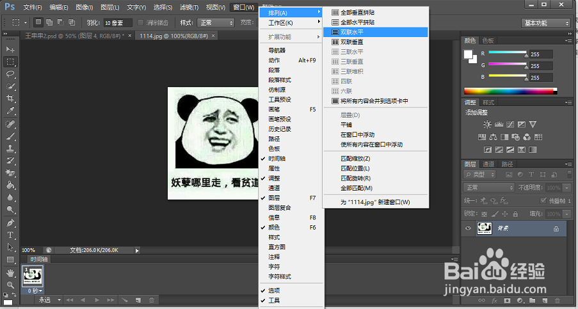The height and width of the screenshot is (309, 578).
Task: Toggle the 传播帧 1 checkbox
Action: (x=543, y=201)
